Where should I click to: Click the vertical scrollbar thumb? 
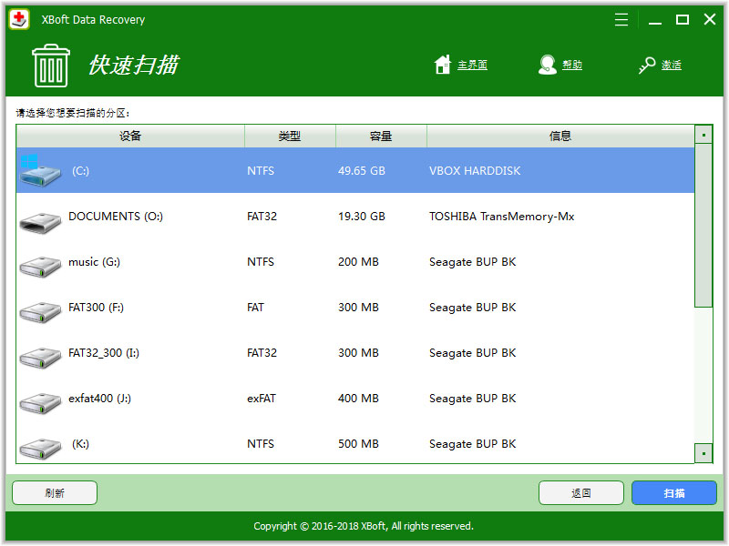[x=703, y=225]
